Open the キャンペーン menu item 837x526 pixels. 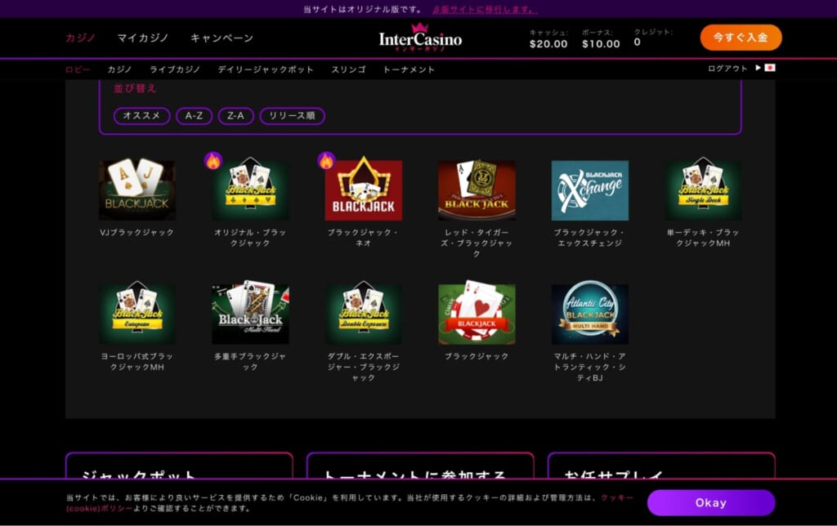[x=222, y=38]
